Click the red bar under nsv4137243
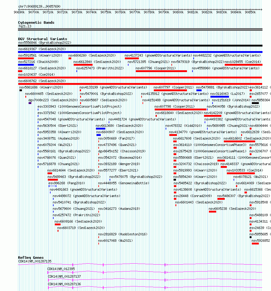Viewport: 271px width, 291px height. [132, 58]
